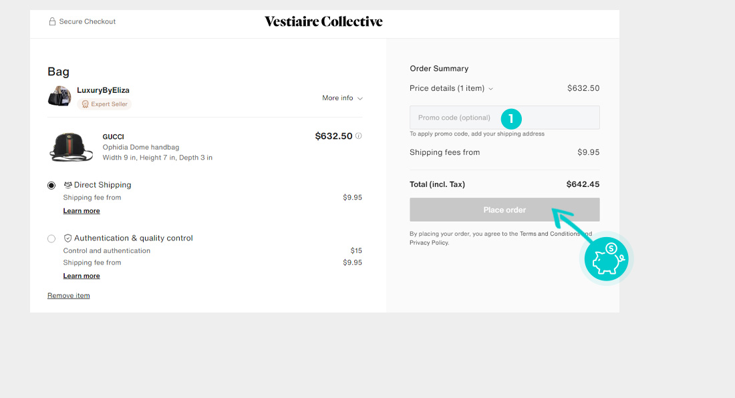Click the Expert Seller badge icon
The width and height of the screenshot is (735, 398).
pyautogui.click(x=85, y=104)
